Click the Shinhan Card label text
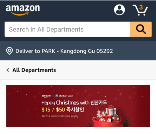Image resolution: width=156 pixels, height=134 pixels. coord(65,96)
